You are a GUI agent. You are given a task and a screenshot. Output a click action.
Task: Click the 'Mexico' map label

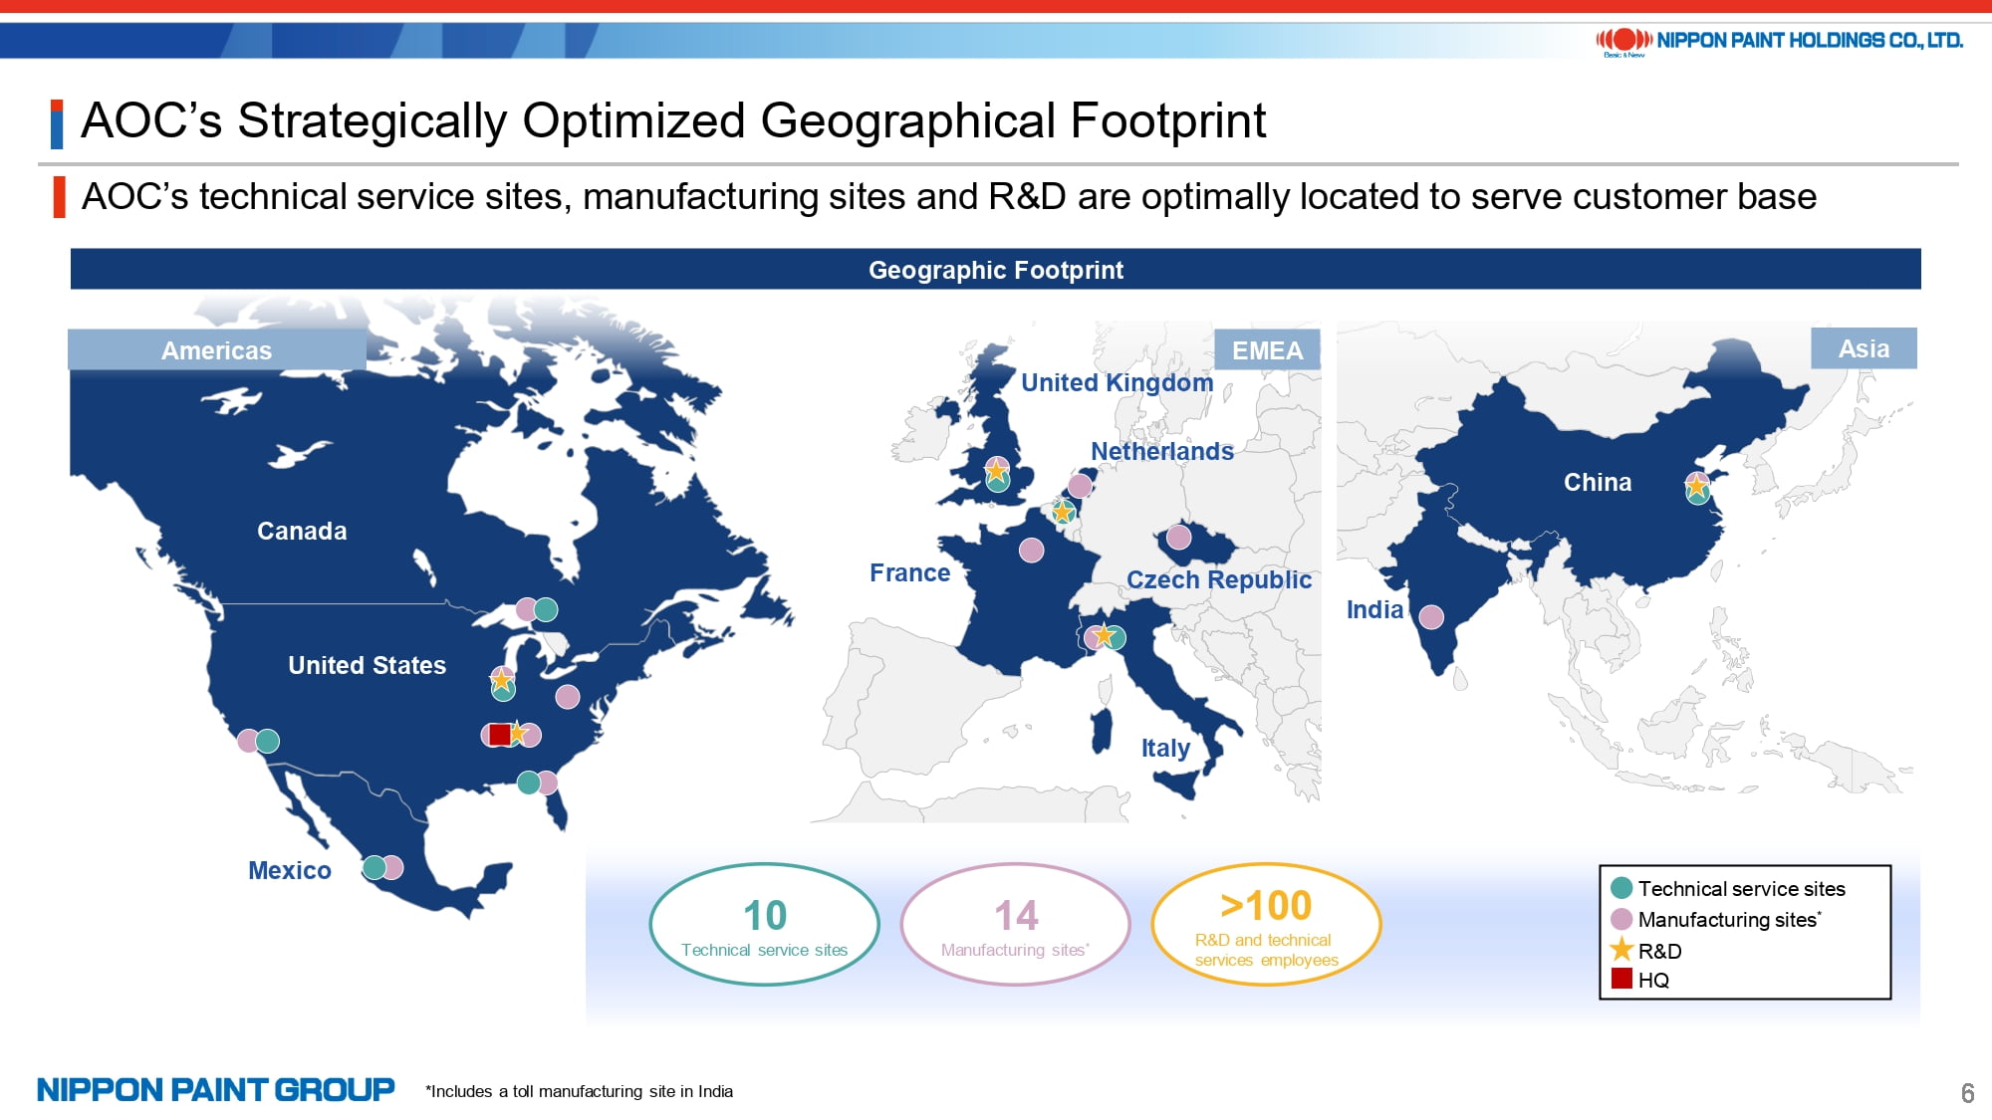(289, 870)
